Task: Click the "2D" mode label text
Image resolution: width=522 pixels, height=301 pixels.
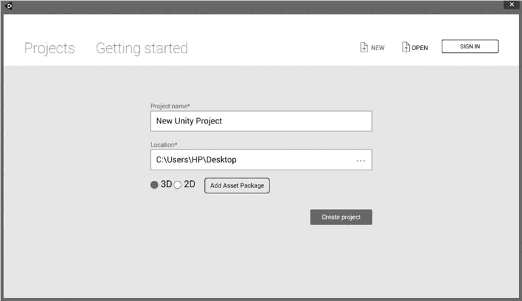Action: point(189,185)
